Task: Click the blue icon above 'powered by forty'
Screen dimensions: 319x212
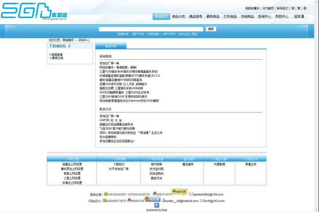Action: [157, 205]
